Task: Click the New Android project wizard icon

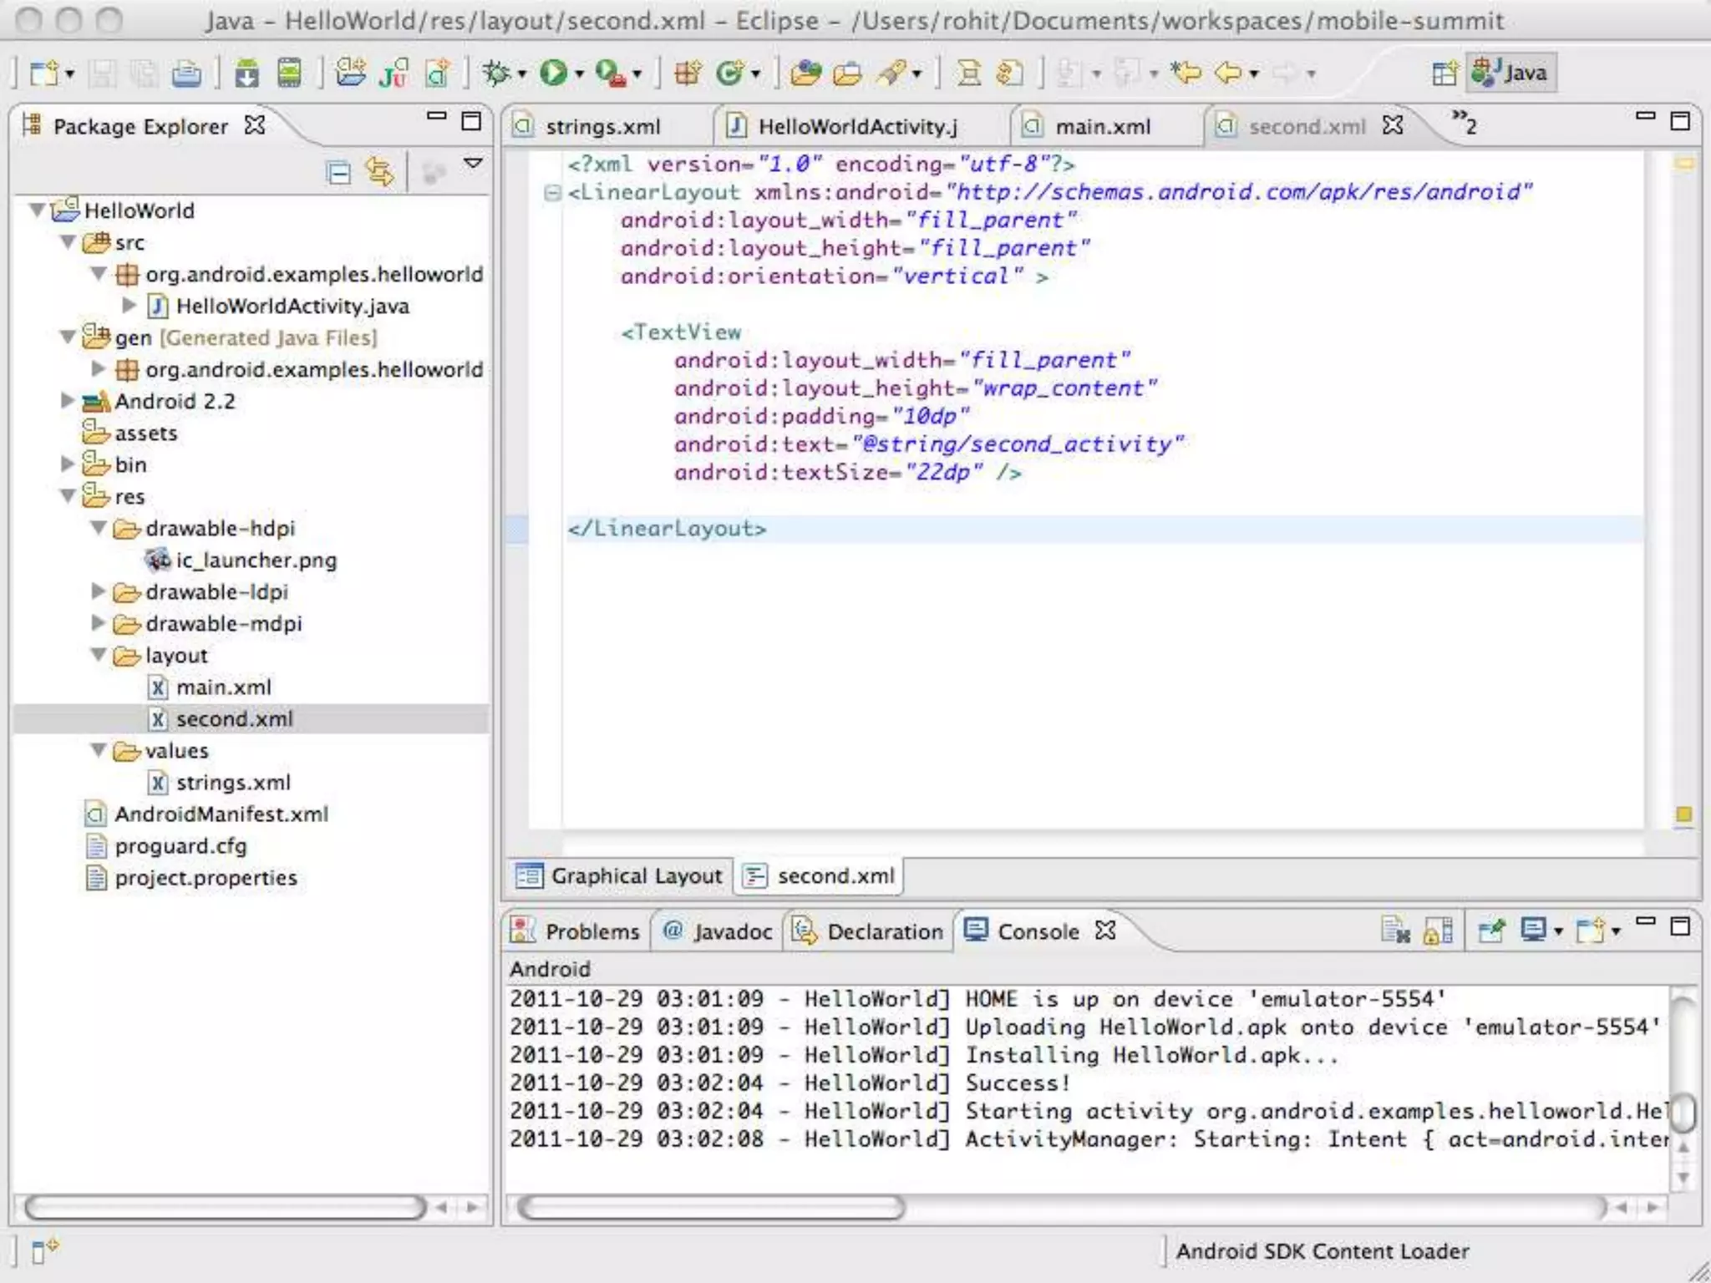Action: 351,74
